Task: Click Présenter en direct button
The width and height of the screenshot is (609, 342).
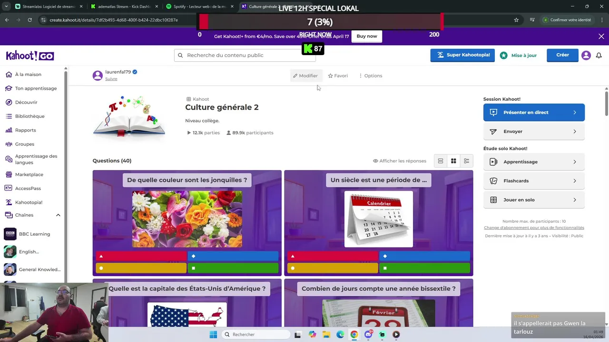Action: (534, 113)
